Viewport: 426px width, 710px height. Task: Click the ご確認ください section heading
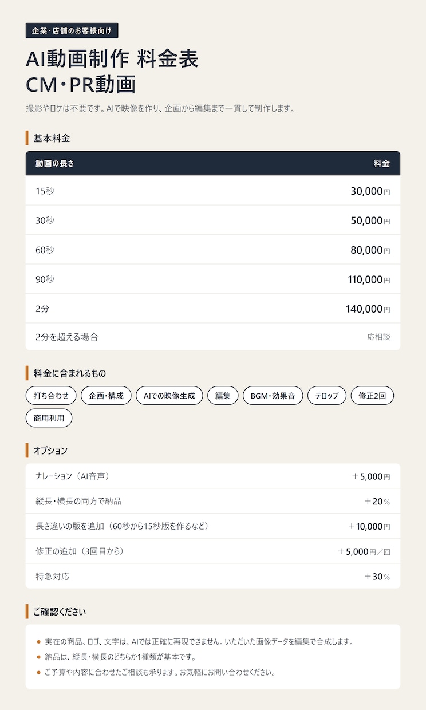[x=60, y=612]
